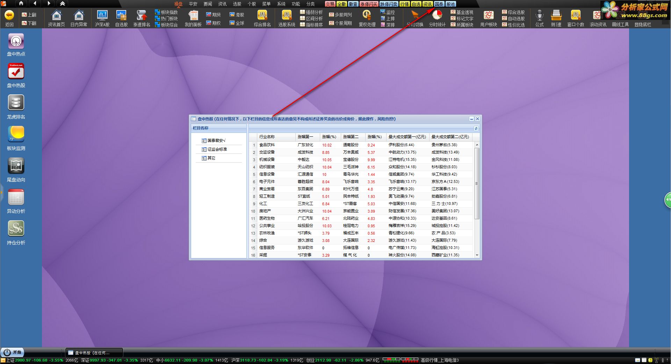This screenshot has height=364, width=671.
Task: Click the home icon in title bar
Action: point(21,3)
